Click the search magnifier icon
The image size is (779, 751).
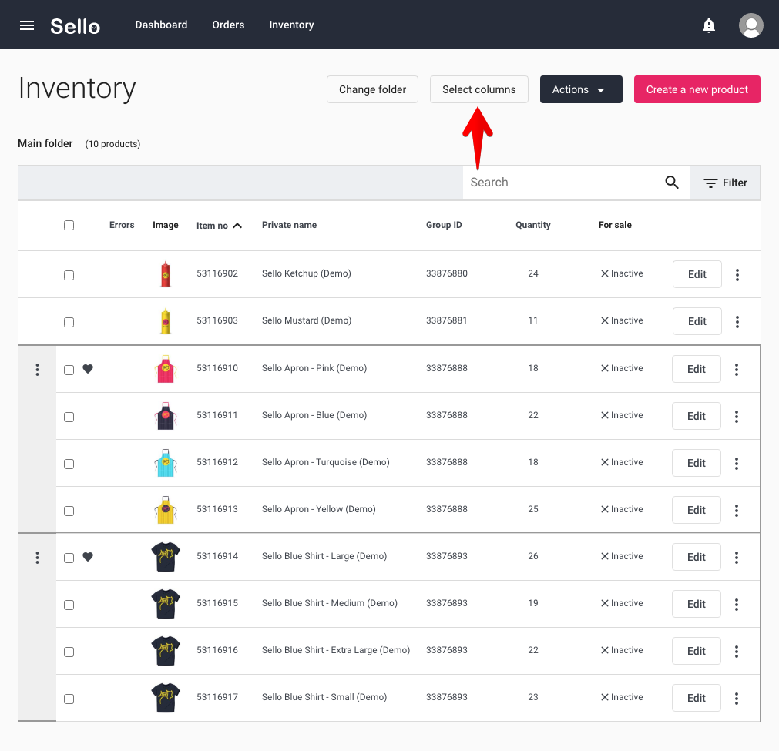pyautogui.click(x=672, y=183)
